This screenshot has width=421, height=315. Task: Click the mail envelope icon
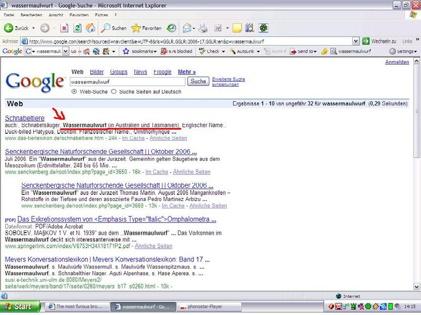click(187, 28)
